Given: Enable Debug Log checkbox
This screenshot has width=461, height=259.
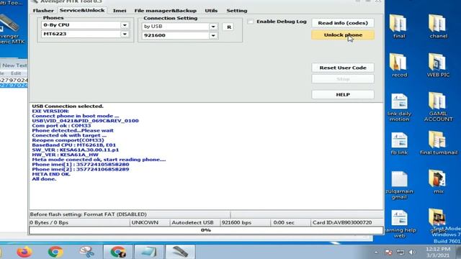Looking at the screenshot, I should point(250,22).
